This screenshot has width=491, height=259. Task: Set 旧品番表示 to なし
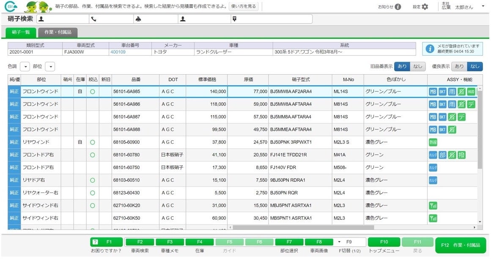click(418, 66)
